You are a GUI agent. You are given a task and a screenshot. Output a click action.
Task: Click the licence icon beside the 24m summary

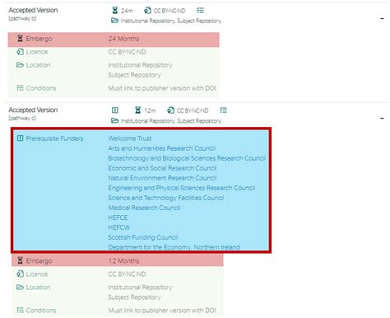(x=147, y=11)
